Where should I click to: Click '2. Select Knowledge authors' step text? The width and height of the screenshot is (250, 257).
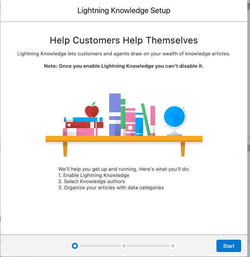[x=91, y=182]
